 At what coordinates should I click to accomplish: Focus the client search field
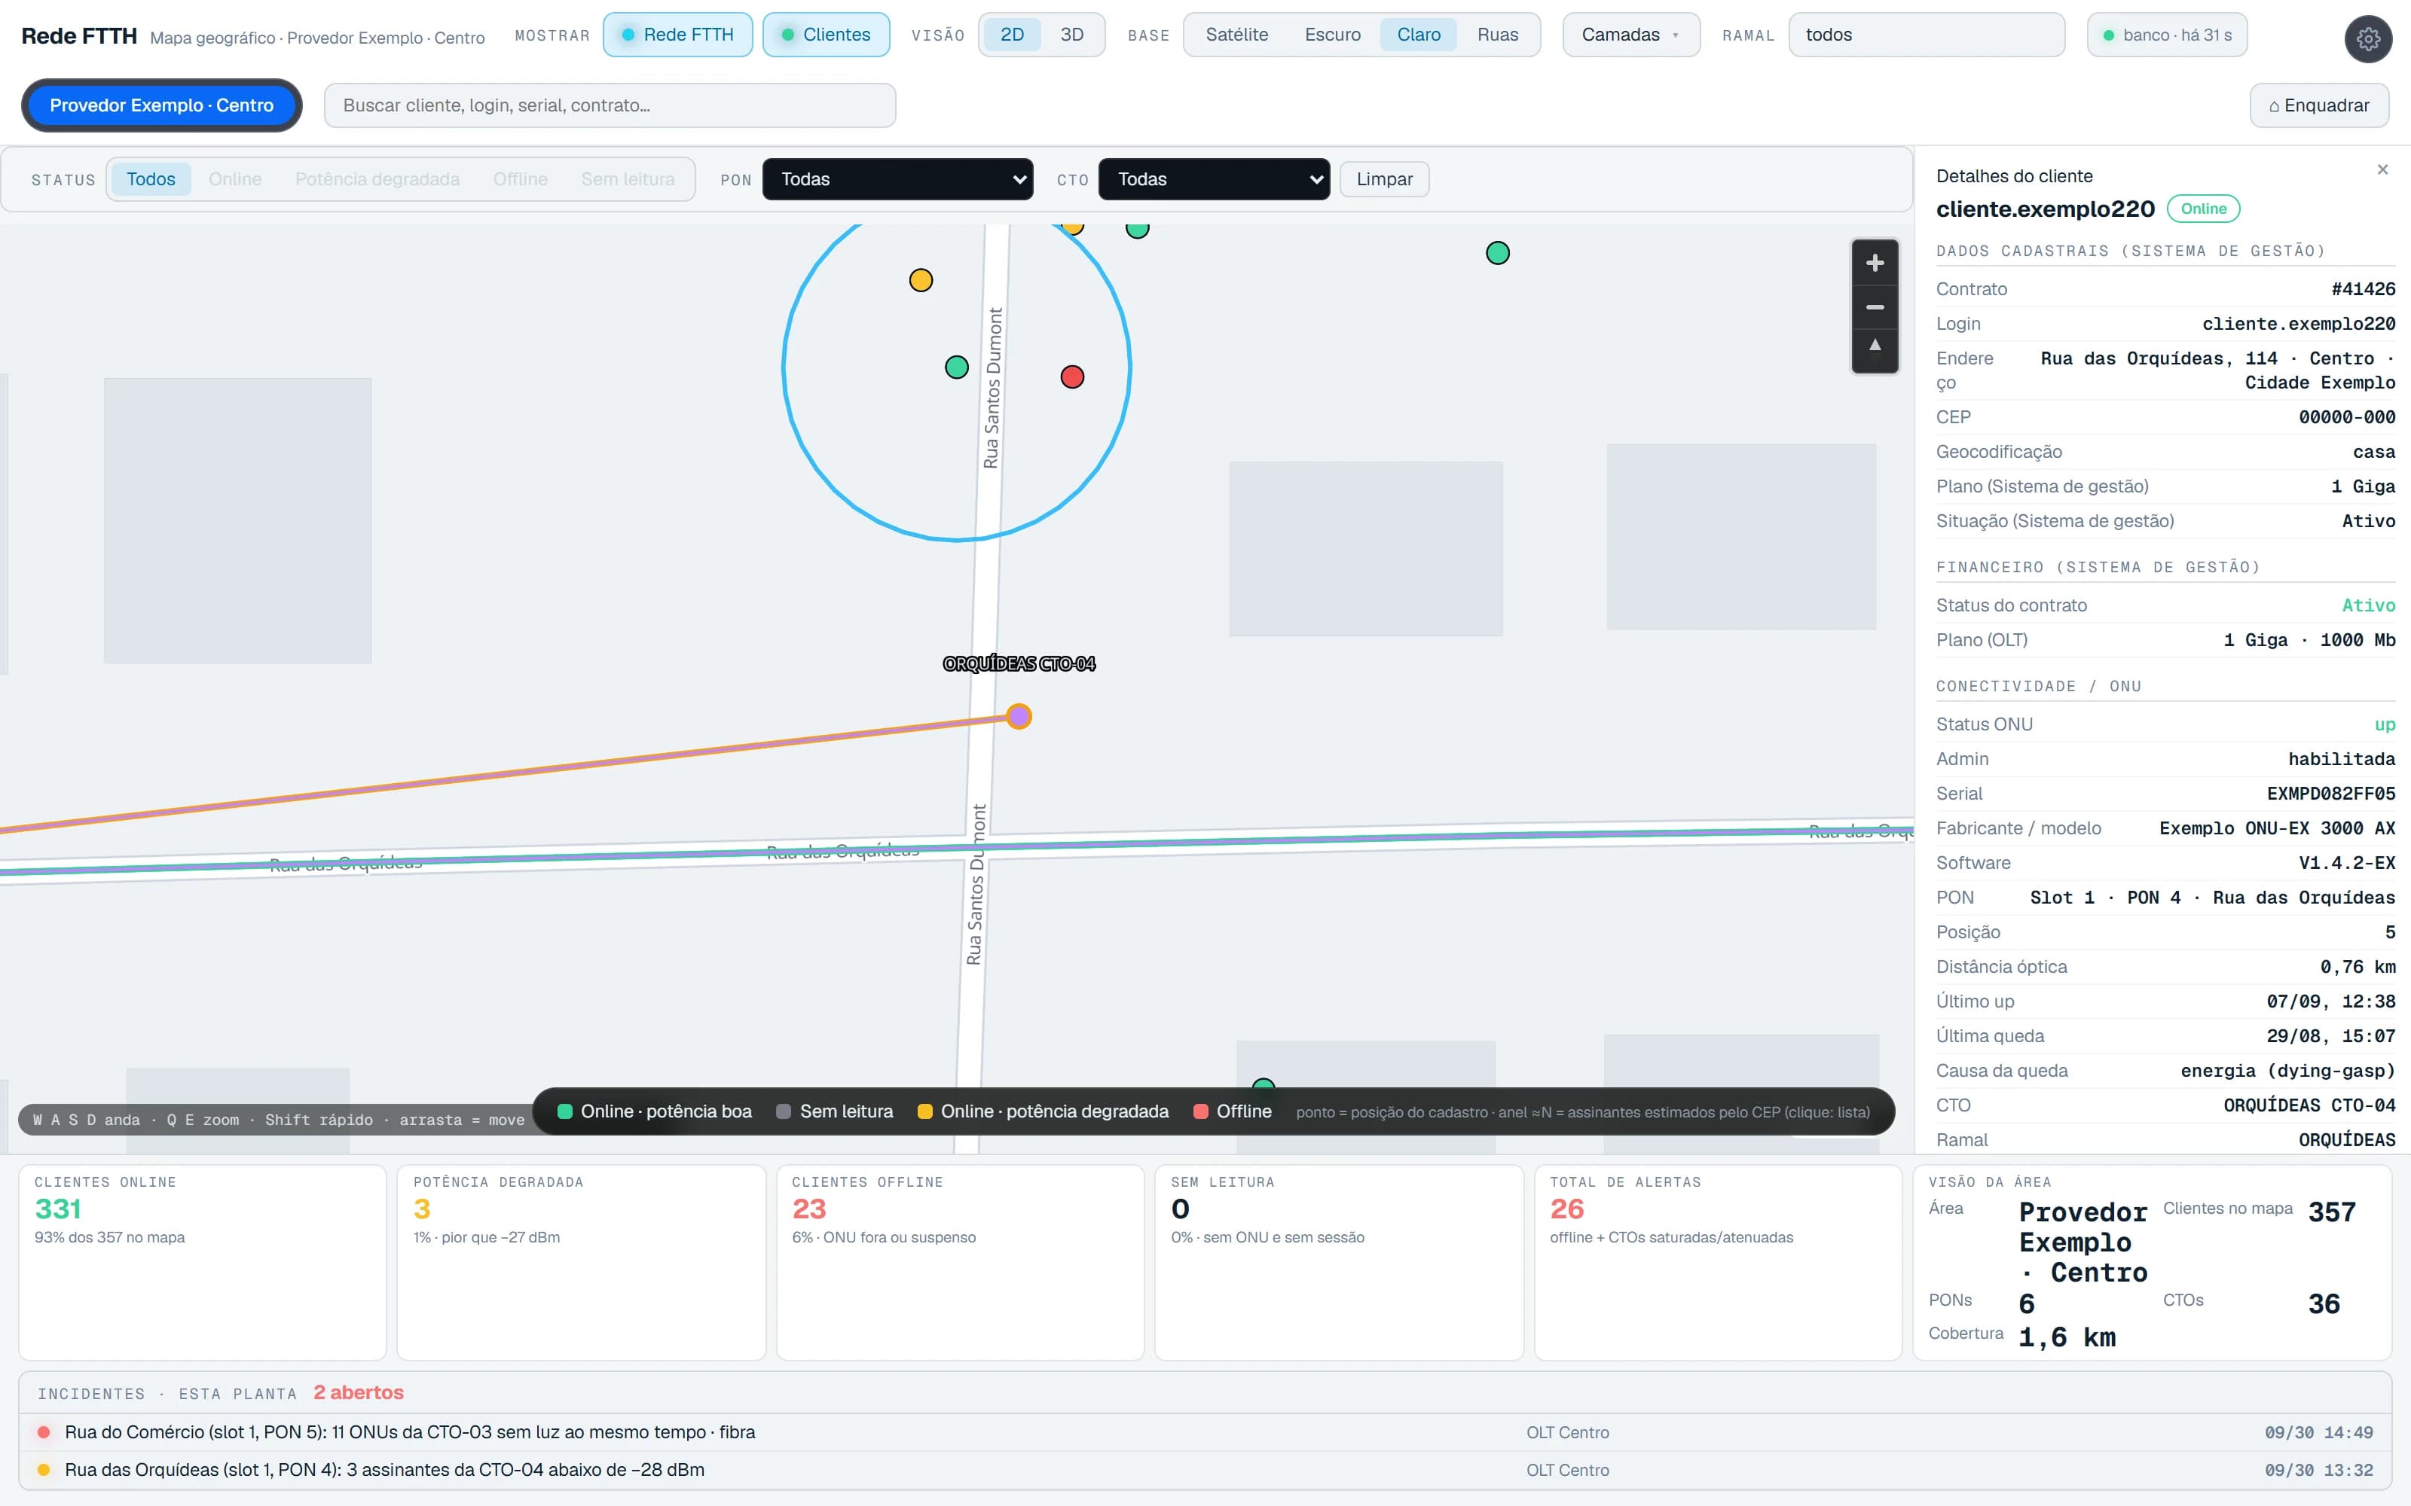click(x=610, y=105)
